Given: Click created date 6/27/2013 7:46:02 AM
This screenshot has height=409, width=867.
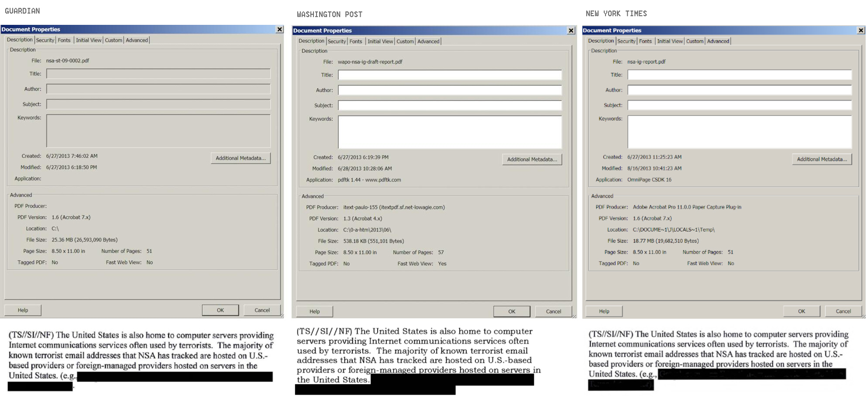Looking at the screenshot, I should tap(72, 156).
